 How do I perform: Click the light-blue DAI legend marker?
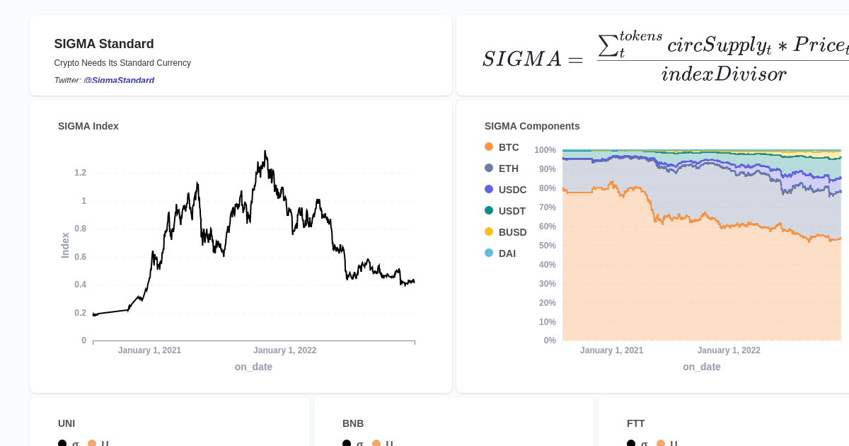(489, 253)
